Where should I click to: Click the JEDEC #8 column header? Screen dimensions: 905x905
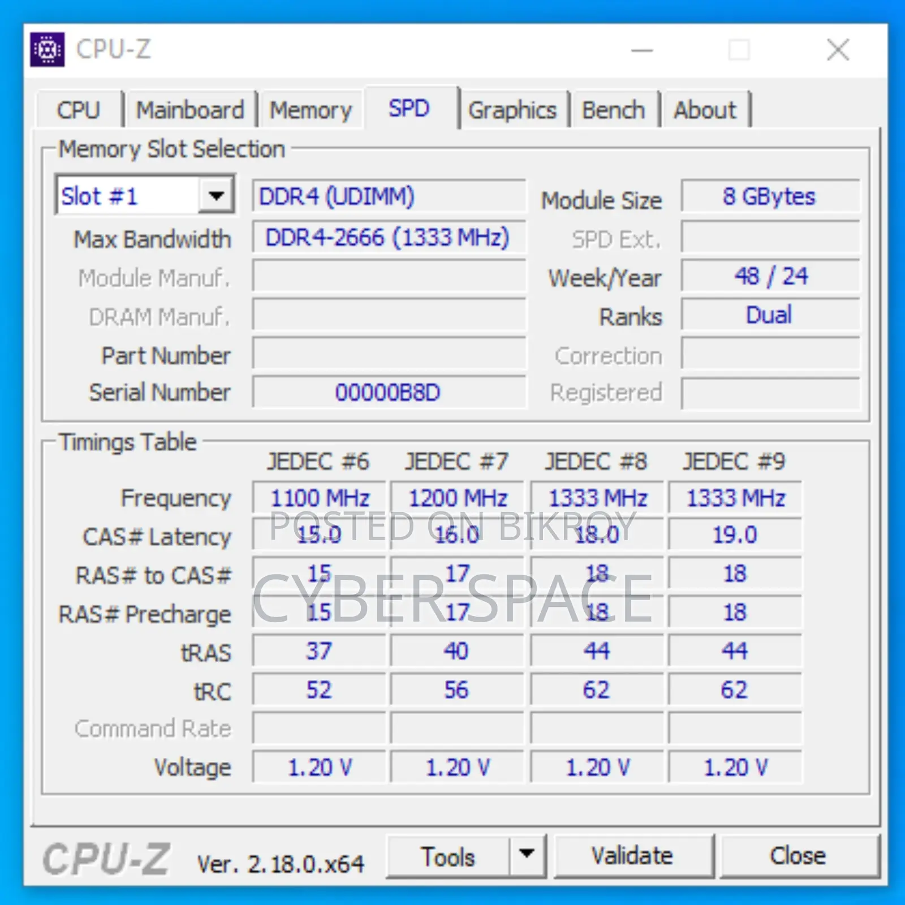(596, 462)
